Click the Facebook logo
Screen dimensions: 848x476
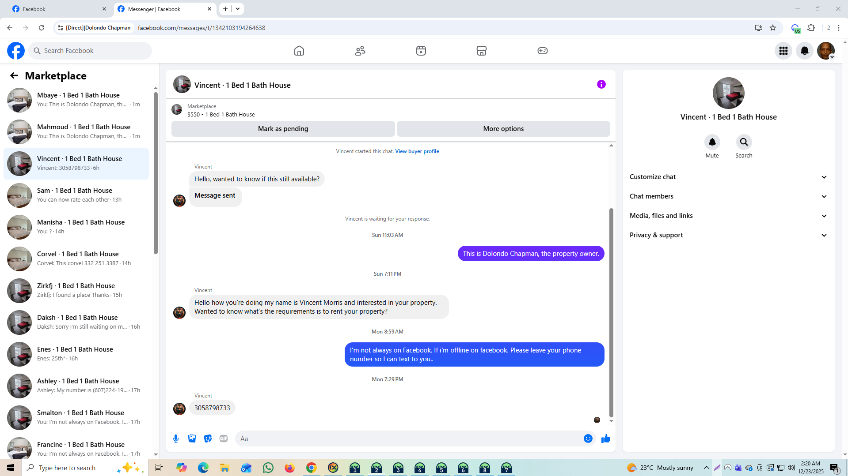[x=16, y=51]
